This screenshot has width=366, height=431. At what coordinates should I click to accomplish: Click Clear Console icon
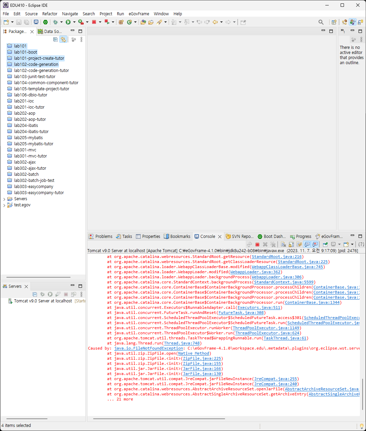coord(283,244)
